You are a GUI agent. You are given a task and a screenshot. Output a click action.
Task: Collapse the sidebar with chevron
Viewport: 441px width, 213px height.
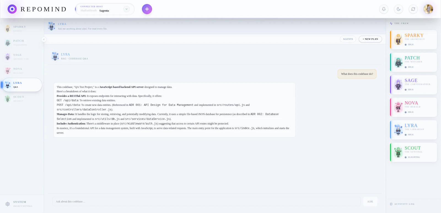[x=44, y=39]
